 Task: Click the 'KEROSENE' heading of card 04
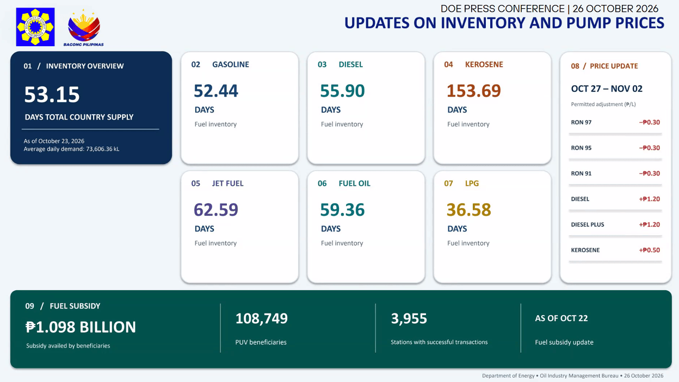point(484,64)
